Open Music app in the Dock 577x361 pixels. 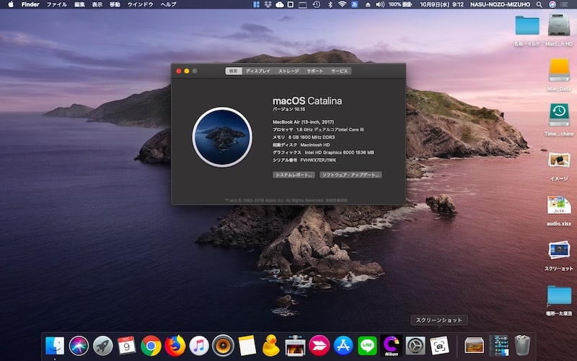point(199,346)
